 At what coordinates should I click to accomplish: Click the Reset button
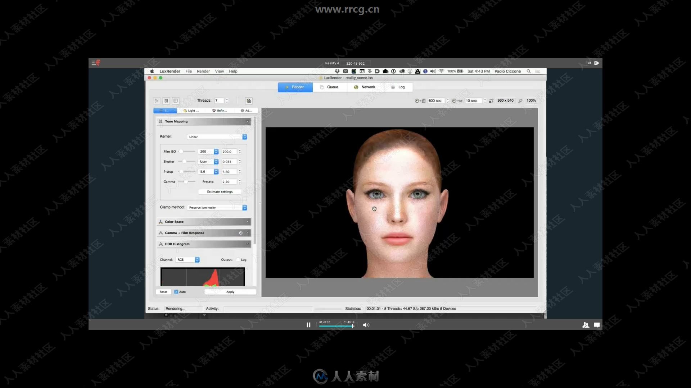(x=163, y=292)
